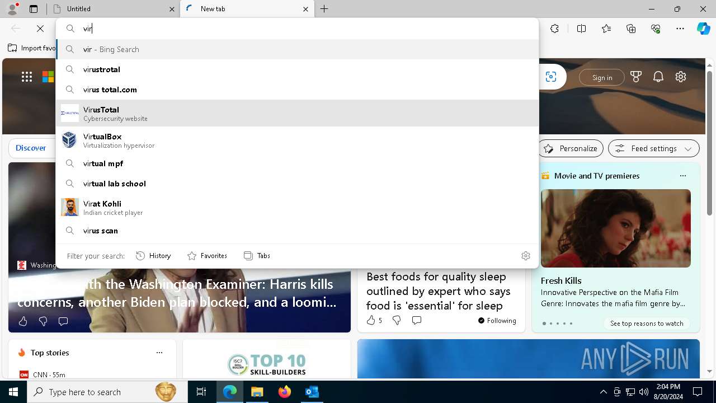Open the tab actions menu icon
716x403 pixels.
(x=34, y=9)
